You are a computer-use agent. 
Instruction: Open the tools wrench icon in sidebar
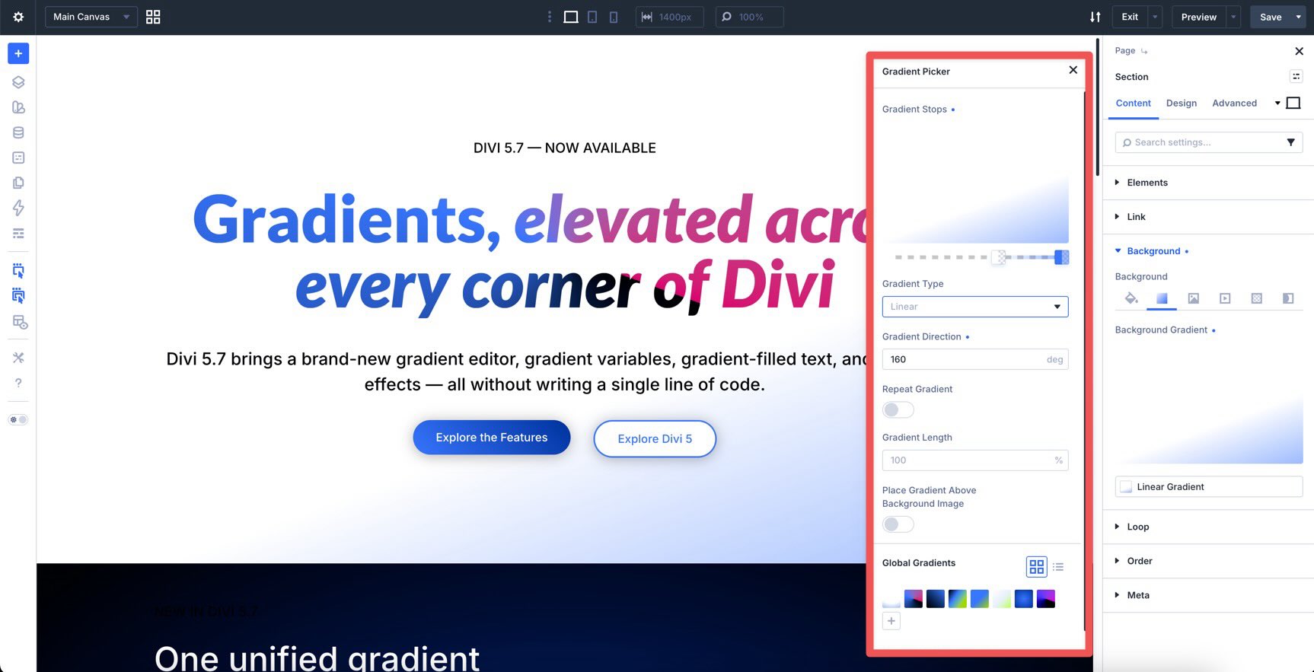[18, 358]
